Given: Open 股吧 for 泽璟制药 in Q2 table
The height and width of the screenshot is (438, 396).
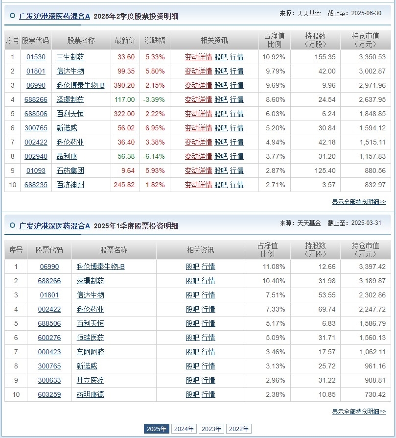Looking at the screenshot, I should coord(221,100).
